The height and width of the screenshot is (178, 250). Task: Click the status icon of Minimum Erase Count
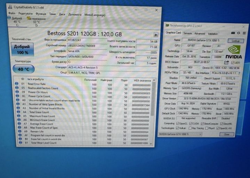pos(19,120)
